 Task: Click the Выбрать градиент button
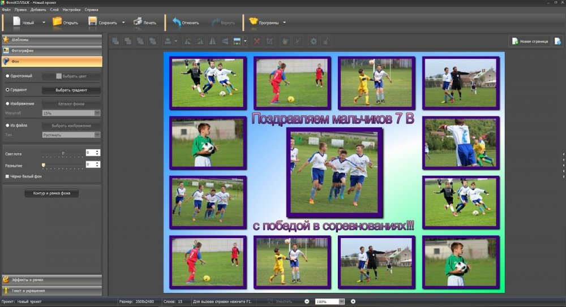click(x=71, y=90)
